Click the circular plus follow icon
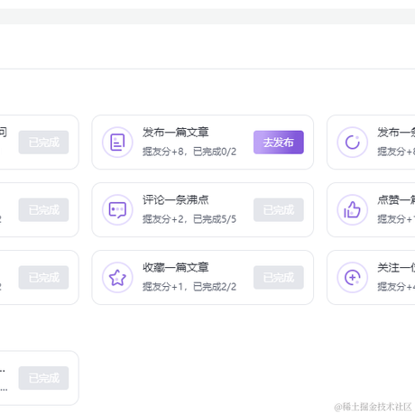 (353, 277)
